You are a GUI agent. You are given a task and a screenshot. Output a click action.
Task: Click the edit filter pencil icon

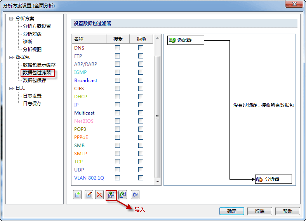89,195
